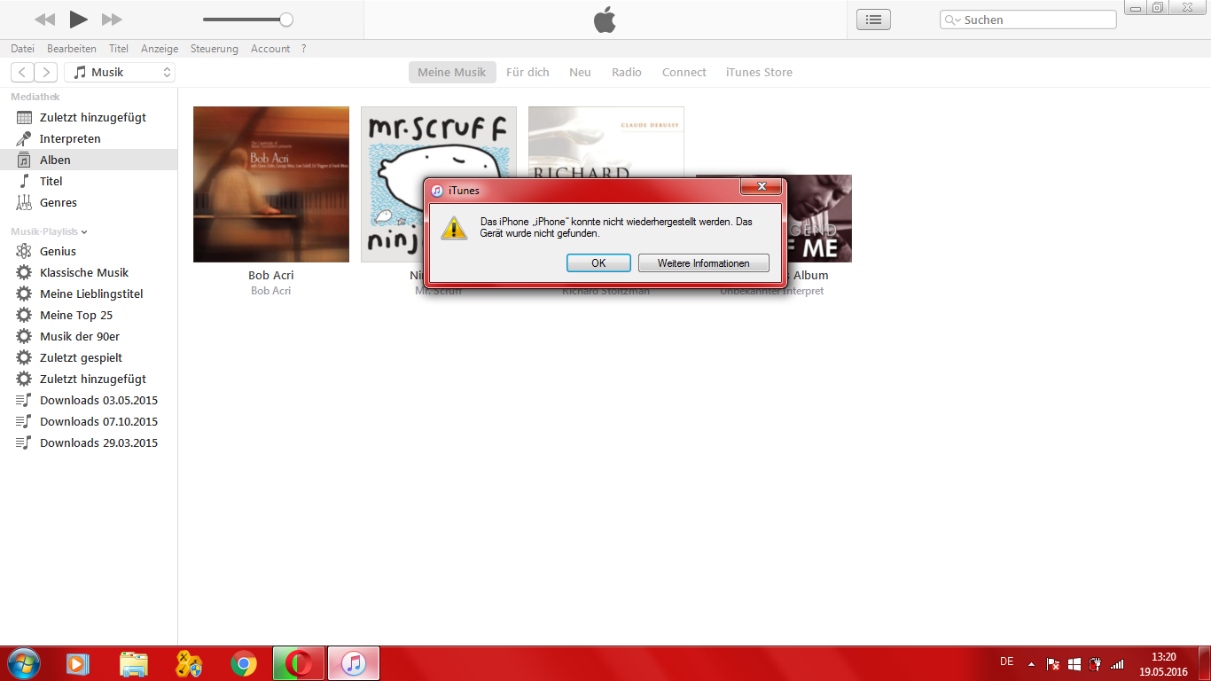This screenshot has width=1211, height=681.
Task: Open the Up Next list view button
Action: click(x=873, y=20)
